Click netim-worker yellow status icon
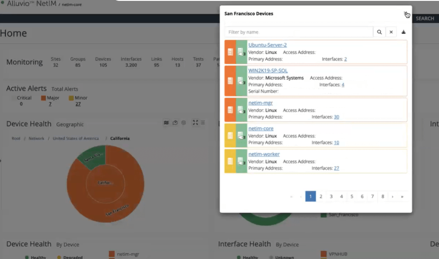Screen dimensions: 439x259 230,161
